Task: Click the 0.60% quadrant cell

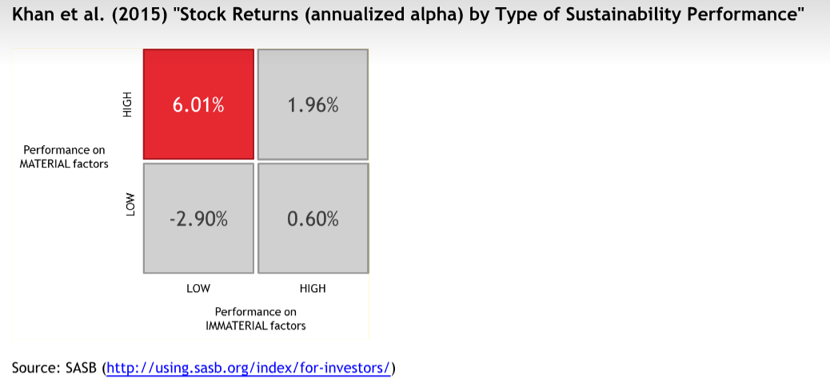Action: [x=313, y=219]
